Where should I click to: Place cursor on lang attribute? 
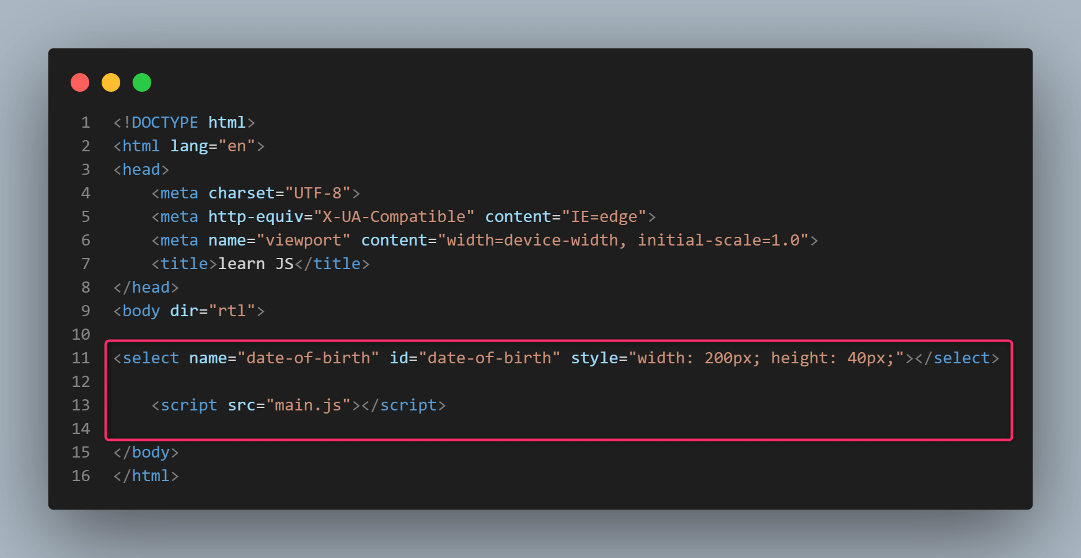pyautogui.click(x=189, y=146)
